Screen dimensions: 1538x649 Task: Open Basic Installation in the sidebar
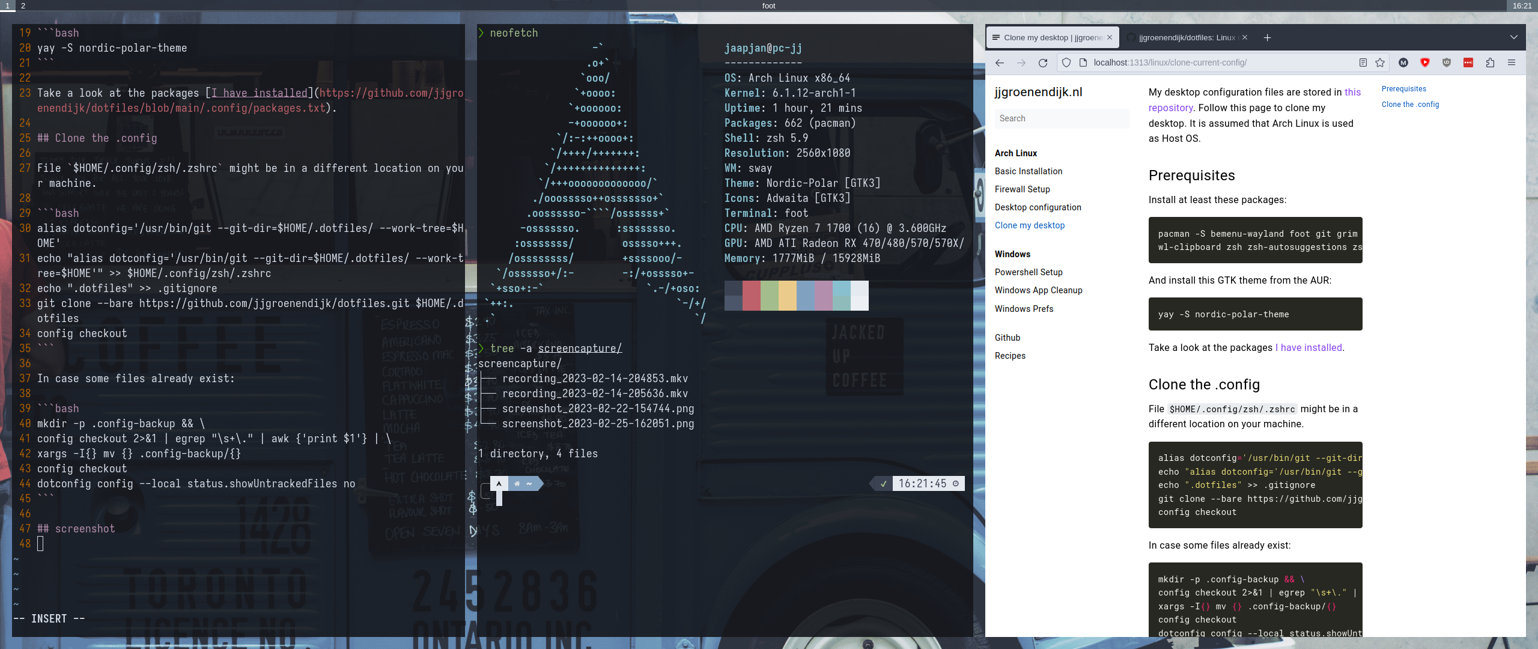[x=1029, y=171]
